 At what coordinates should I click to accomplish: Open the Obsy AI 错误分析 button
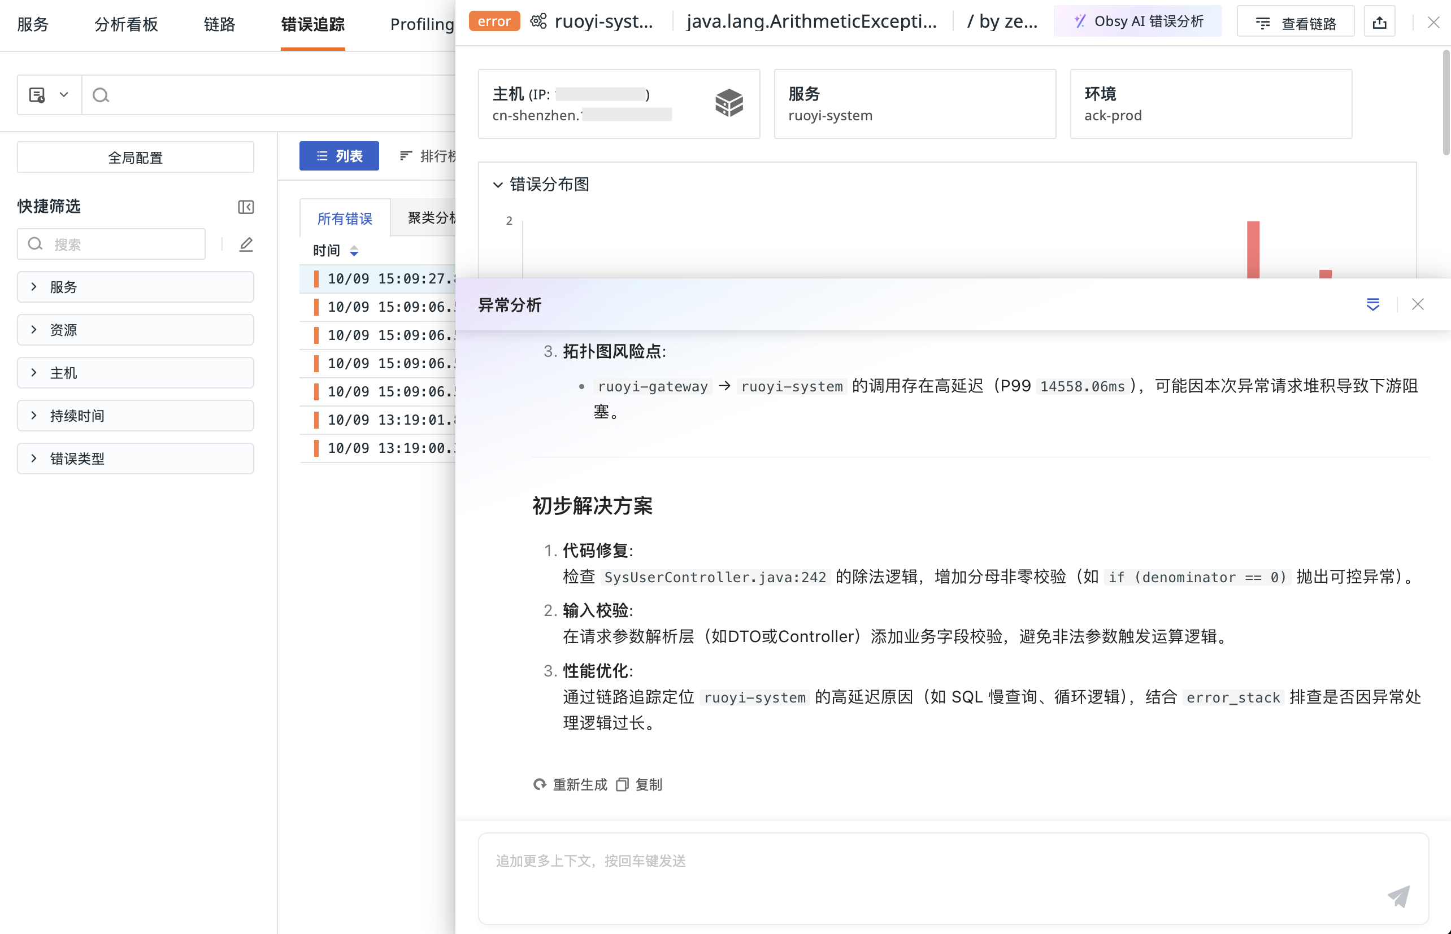click(x=1138, y=22)
